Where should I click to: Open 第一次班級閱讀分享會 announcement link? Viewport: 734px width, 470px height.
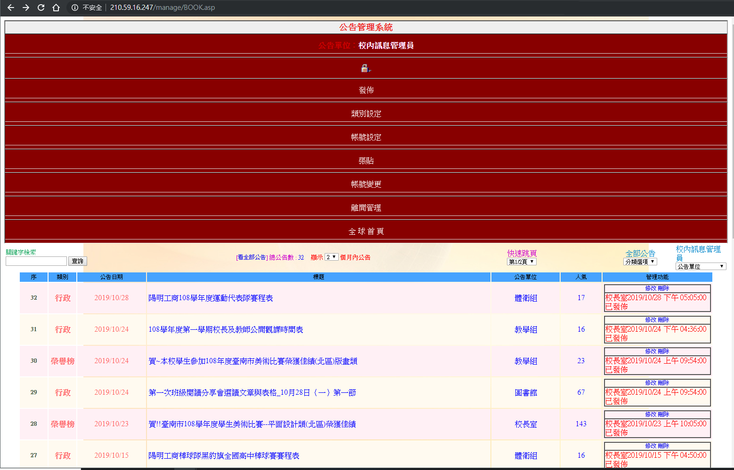click(252, 393)
